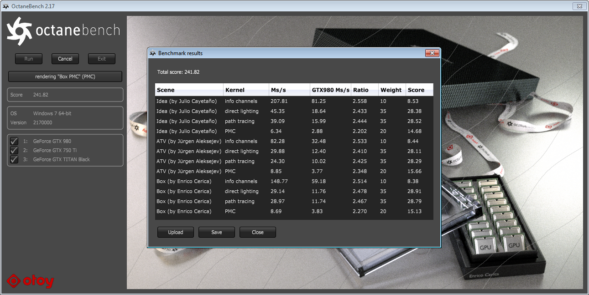
Task: Sort by the Kernel column header
Action: tap(246, 90)
